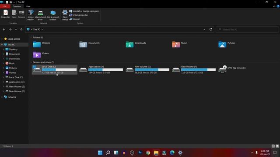Viewport: 280px width, 157px height.
Task: Open Photoshop from taskbar
Action: [x=140, y=153]
